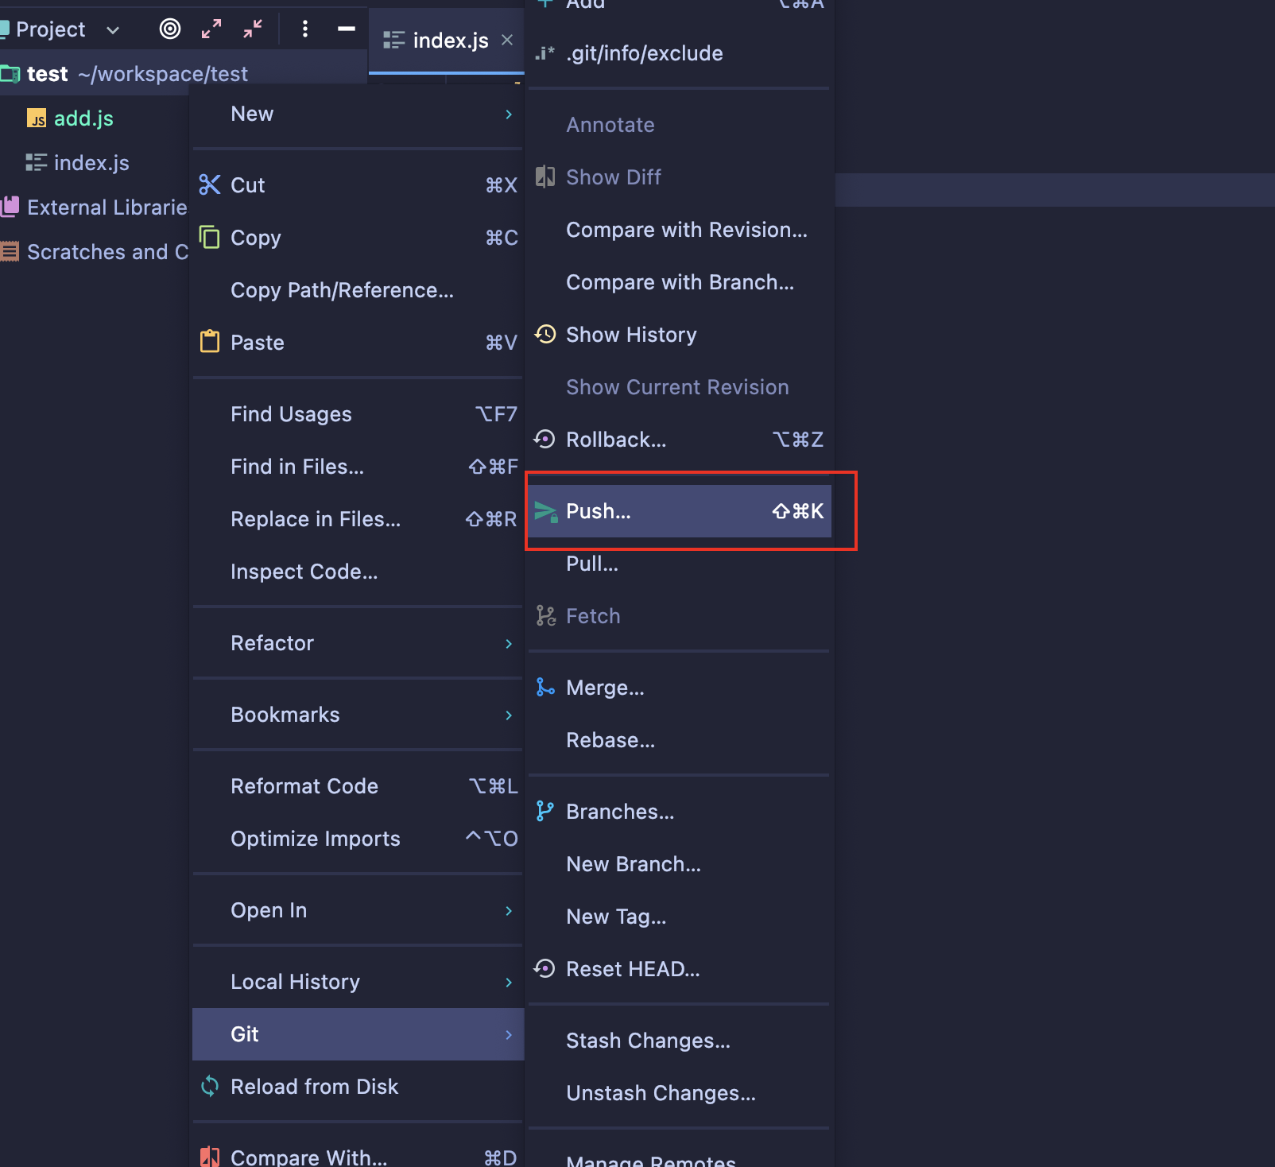Click the Fetch branch icon
The width and height of the screenshot is (1275, 1167).
[545, 615]
